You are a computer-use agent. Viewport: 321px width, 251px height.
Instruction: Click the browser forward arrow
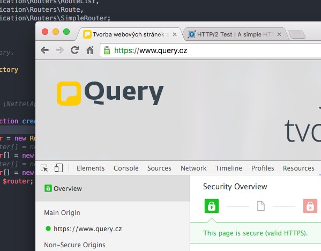tap(59, 50)
